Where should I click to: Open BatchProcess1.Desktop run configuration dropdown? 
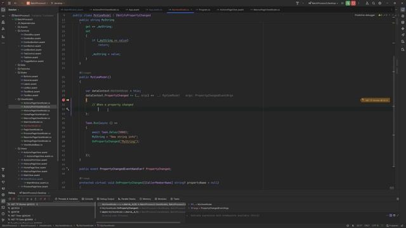point(324,3)
